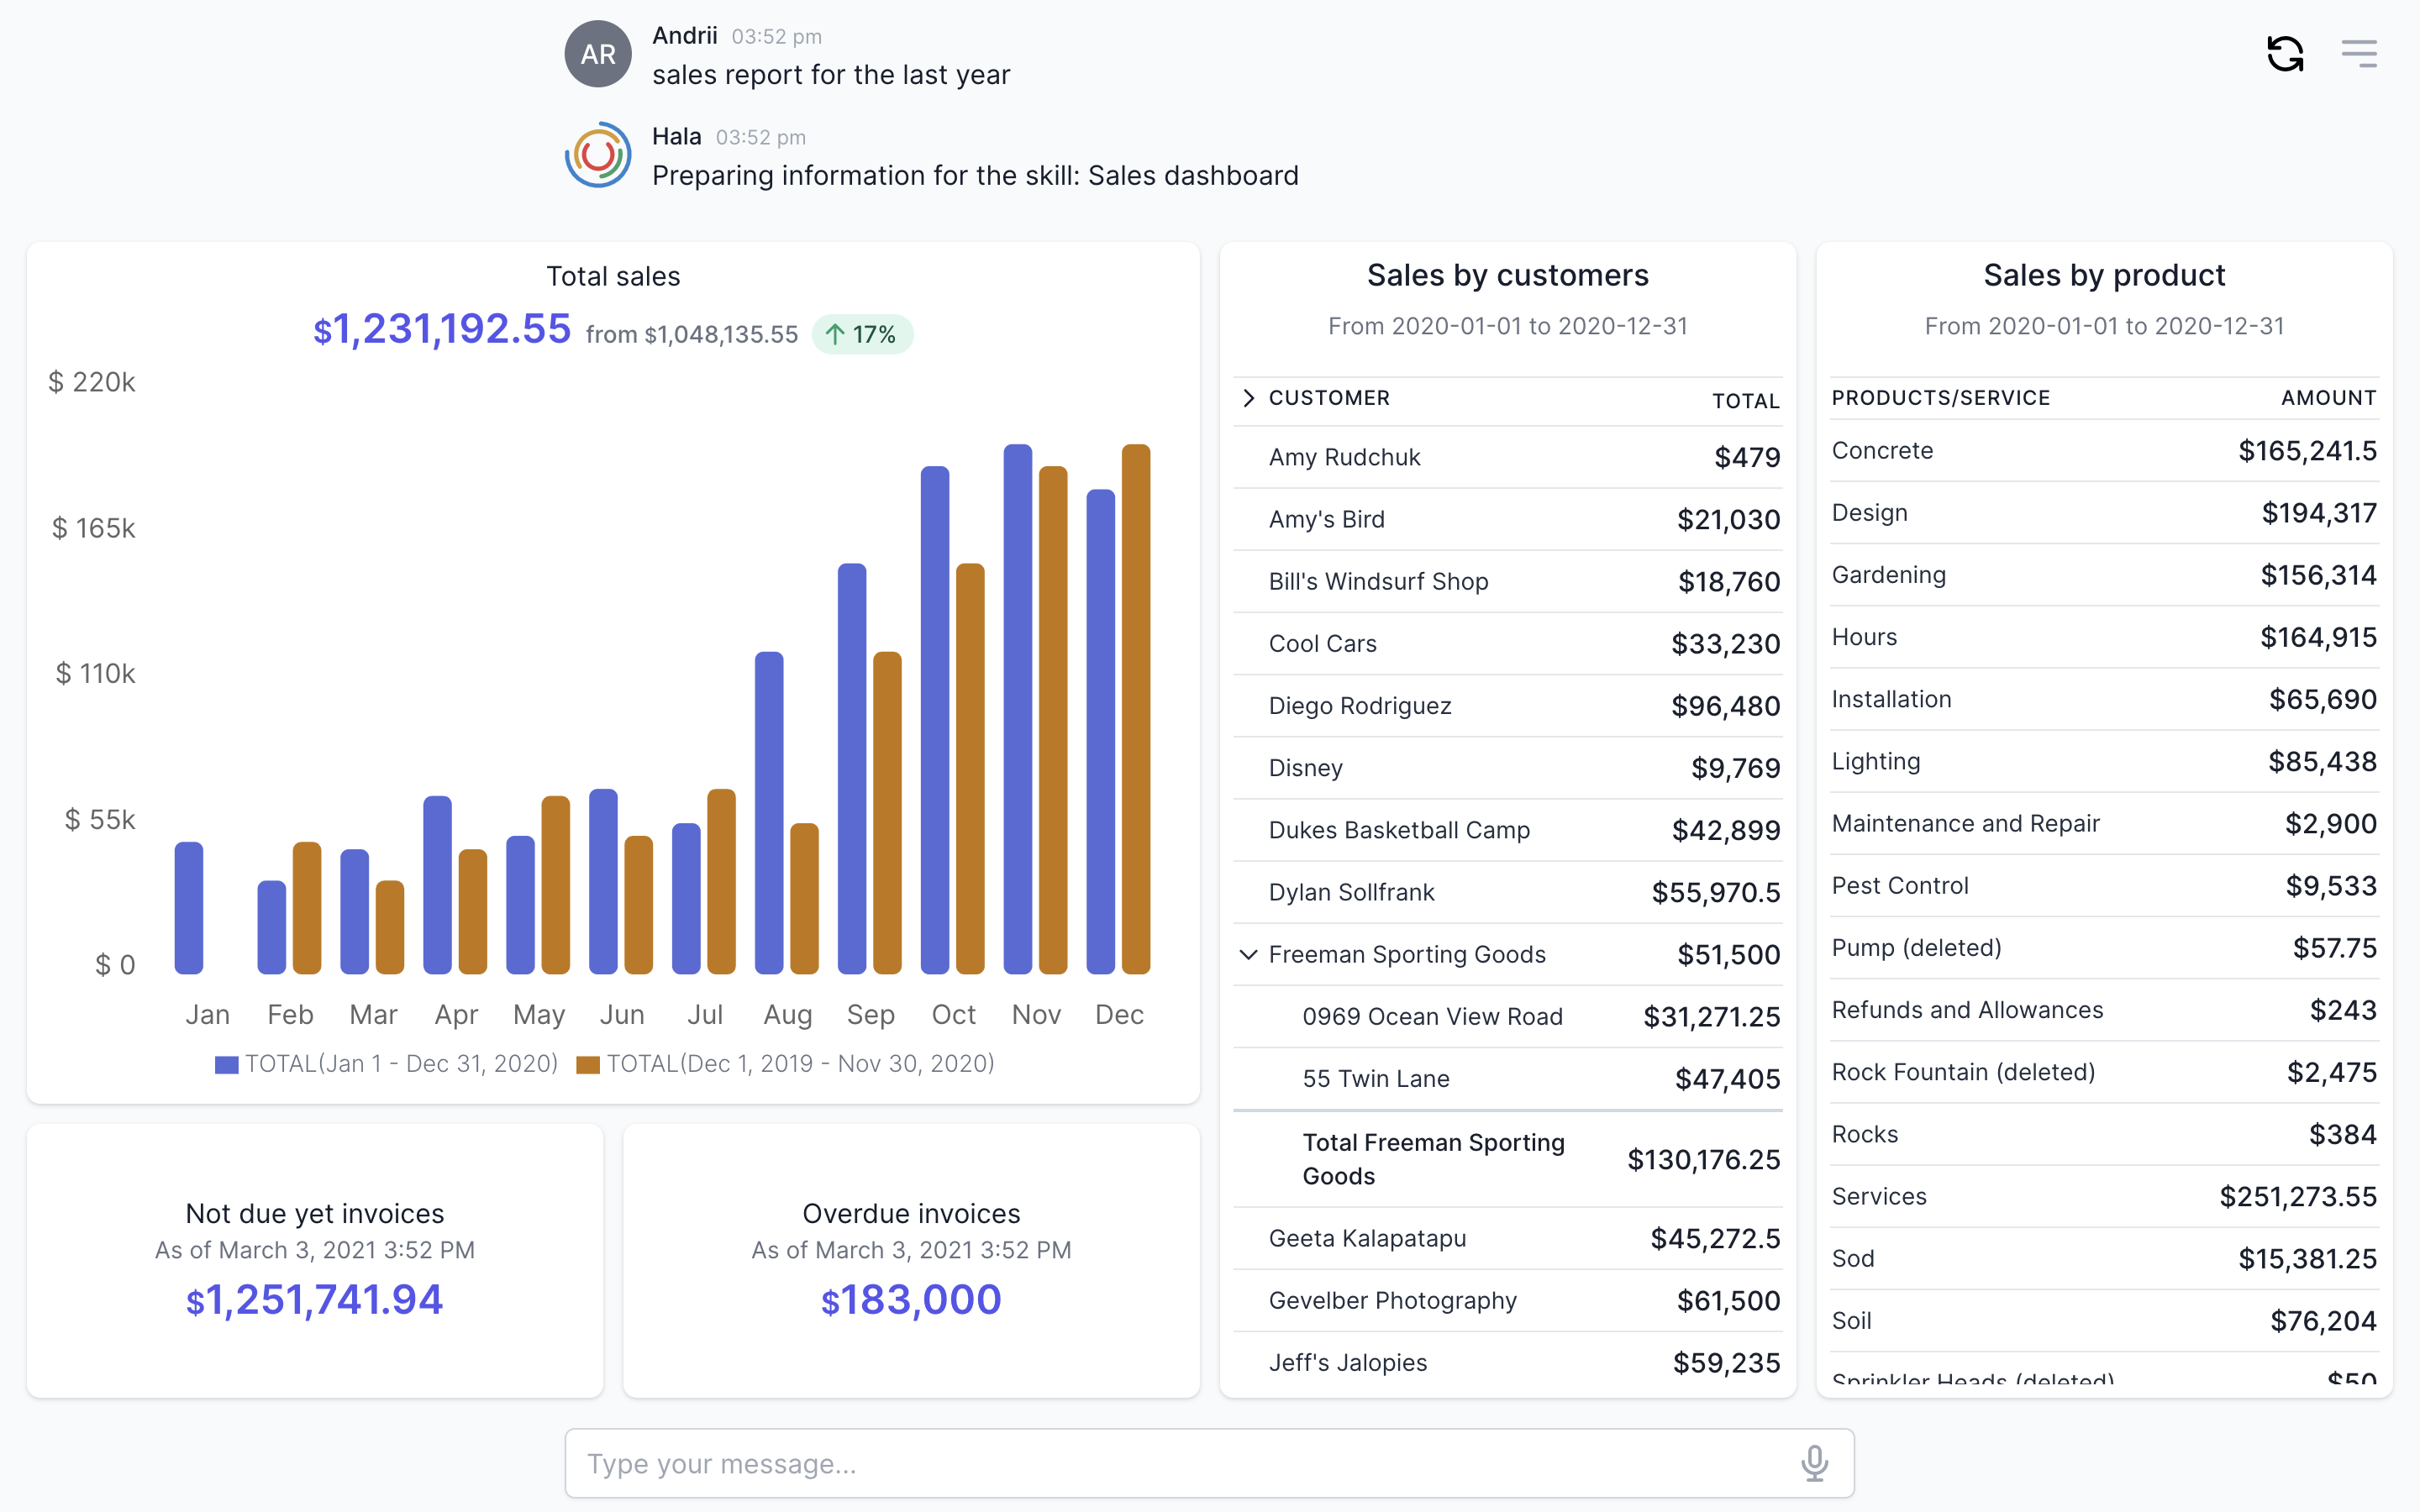Click the Pump (deleted) product row
The width and height of the screenshot is (2420, 1512).
click(x=2104, y=947)
